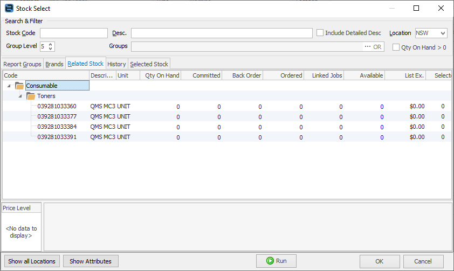Screen dimensions: 454x271
Task: Select stock row 039281033360
Action: point(227,107)
